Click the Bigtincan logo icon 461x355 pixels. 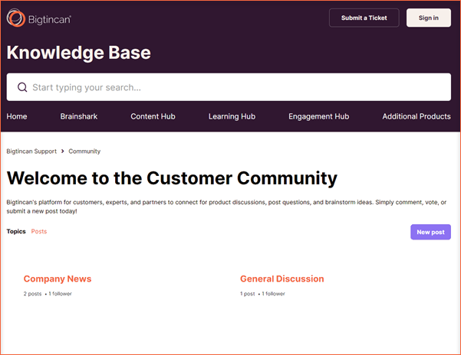pos(15,18)
